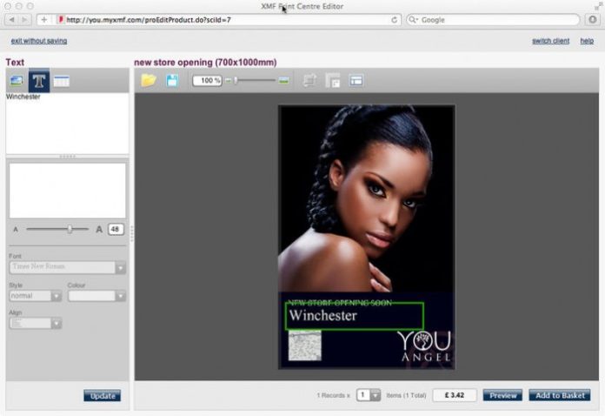Screen dimensions: 605x416
Task: Click the font size slider handle
Action: (x=70, y=229)
